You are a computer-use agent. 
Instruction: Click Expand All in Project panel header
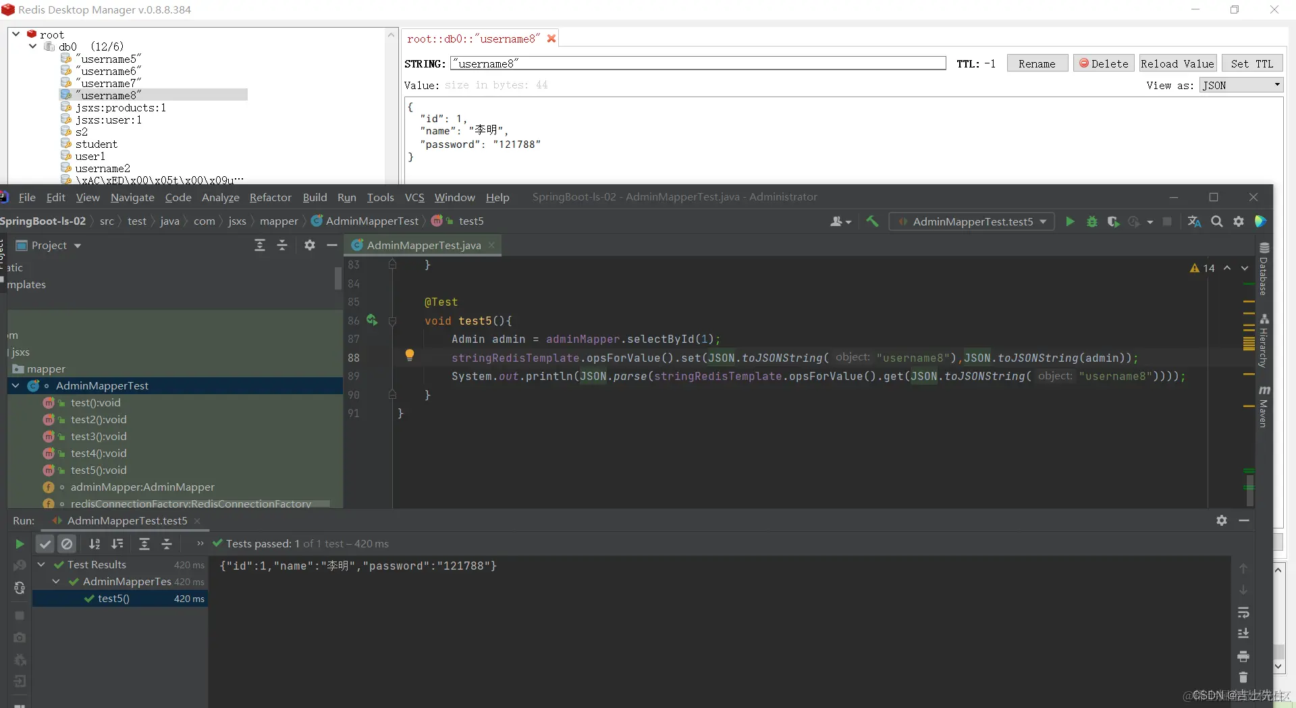260,245
